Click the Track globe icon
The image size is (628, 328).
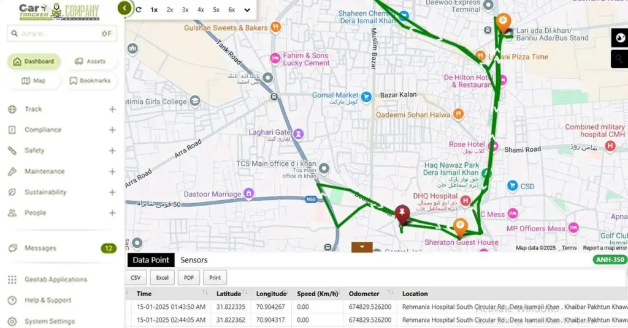[x=12, y=109]
